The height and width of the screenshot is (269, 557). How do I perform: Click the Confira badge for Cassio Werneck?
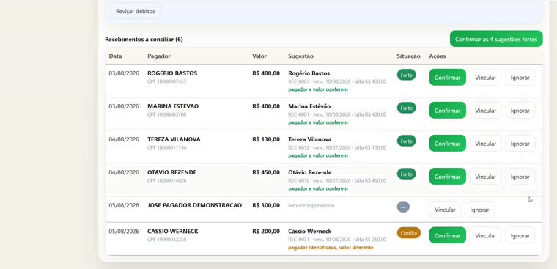pyautogui.click(x=408, y=233)
